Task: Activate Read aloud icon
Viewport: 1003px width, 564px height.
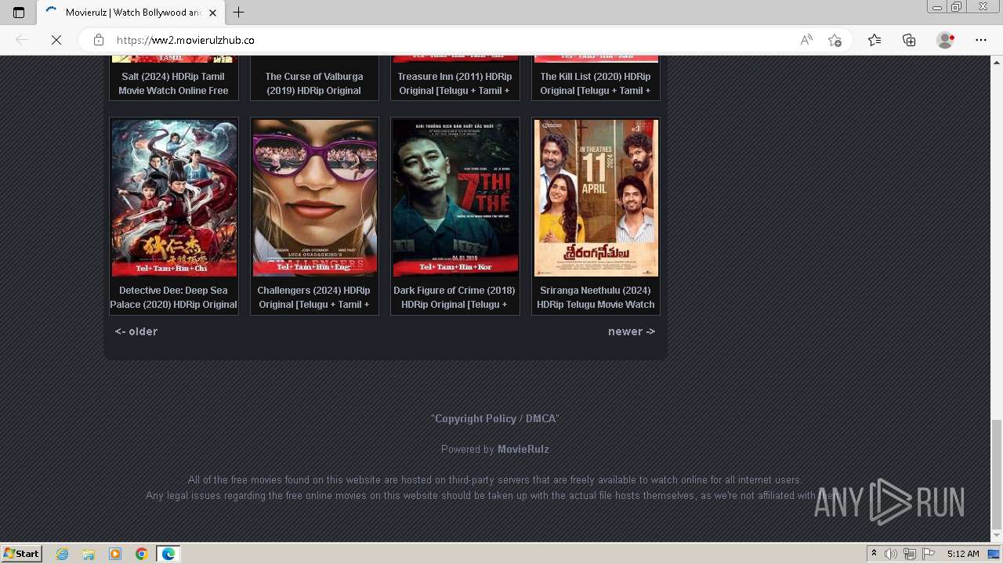Action: (x=806, y=40)
